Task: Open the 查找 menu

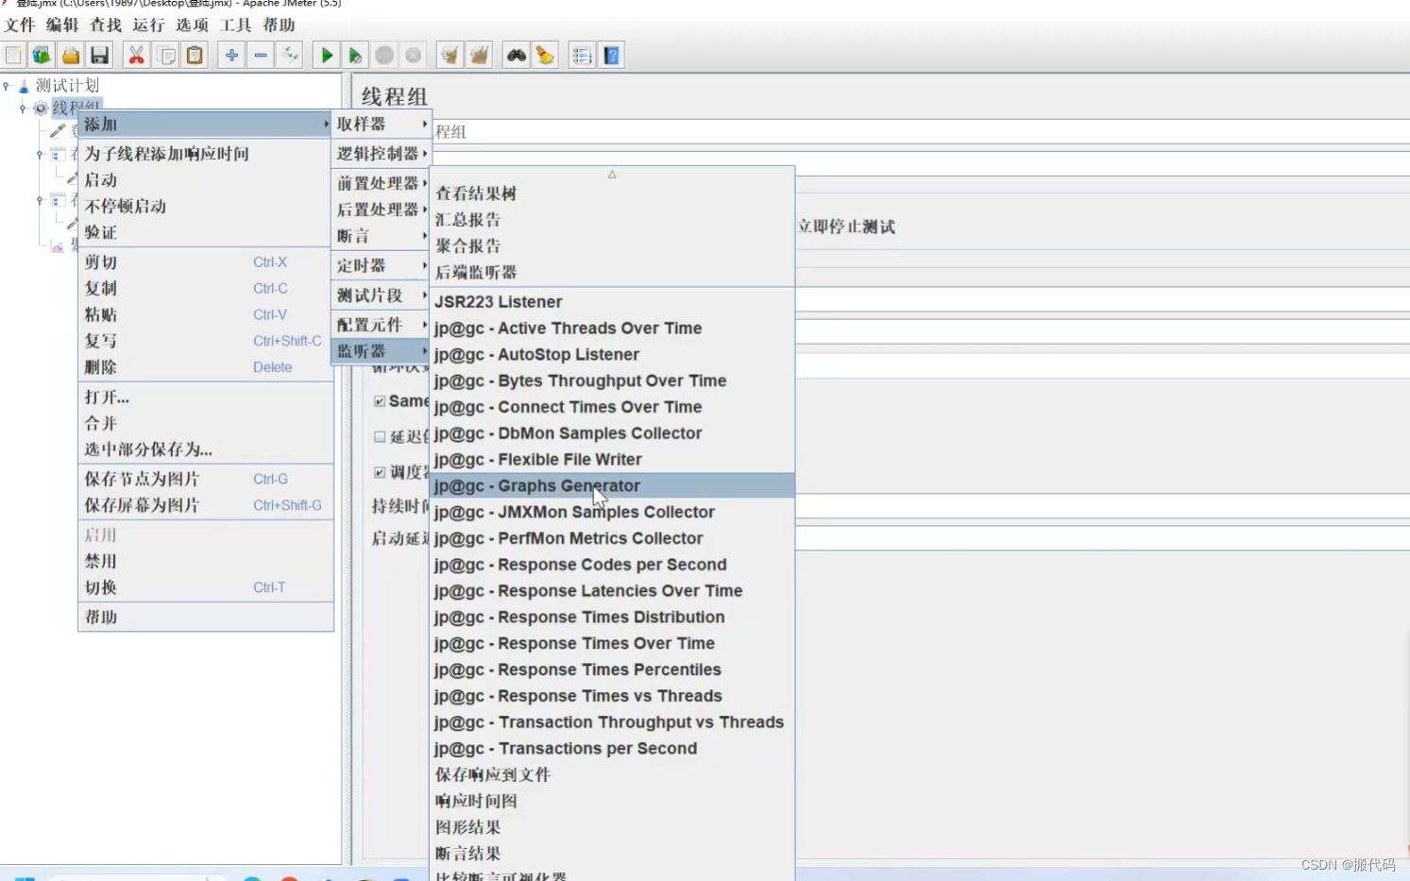Action: pyautogui.click(x=106, y=25)
